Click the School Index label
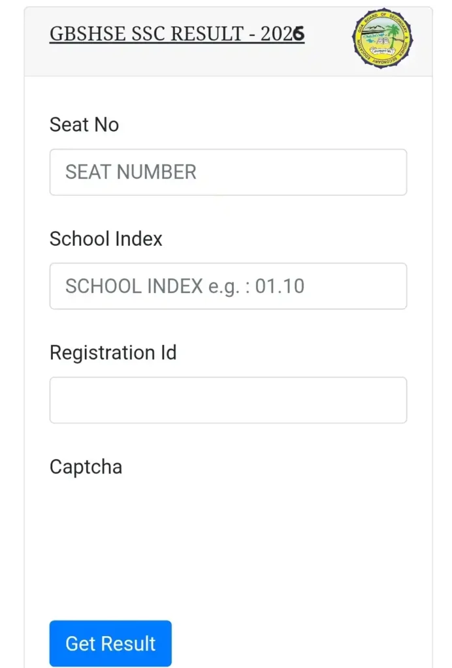Screen dimensions: 452x668 [x=106, y=239]
